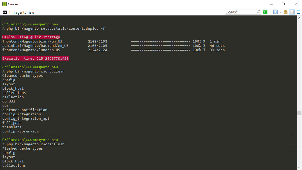Image resolution: width=302 pixels, height=170 pixels.
Task: Toggle the lock consoles padlock icon
Action: [x=285, y=12]
